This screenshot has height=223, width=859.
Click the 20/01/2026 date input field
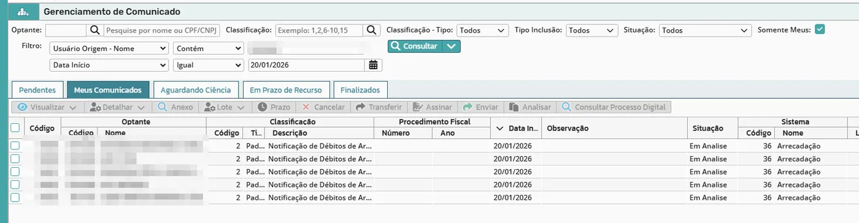[x=307, y=65]
